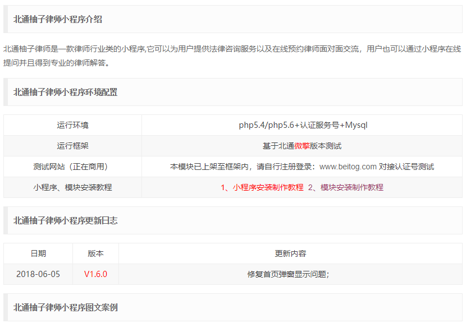Click the intro paragraph starting 北通柚子律师是一款
This screenshot has height=323, width=466.
click(x=232, y=56)
